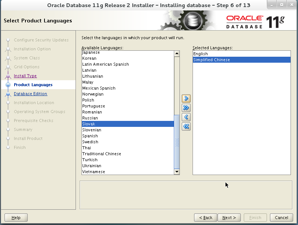This screenshot has width=298, height=225.
Task: Select Portuguese in Available Languages
Action: pos(128,106)
